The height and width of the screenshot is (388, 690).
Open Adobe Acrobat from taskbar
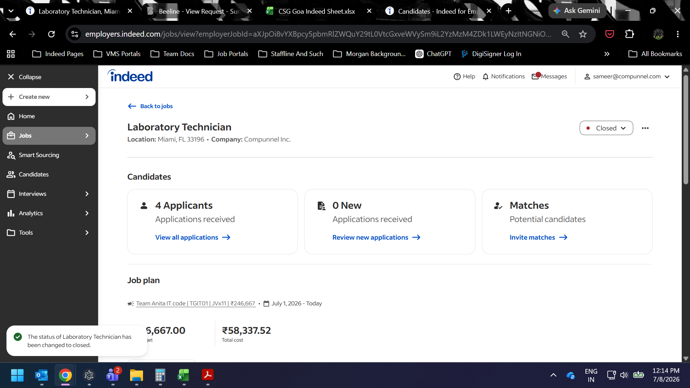pyautogui.click(x=208, y=375)
